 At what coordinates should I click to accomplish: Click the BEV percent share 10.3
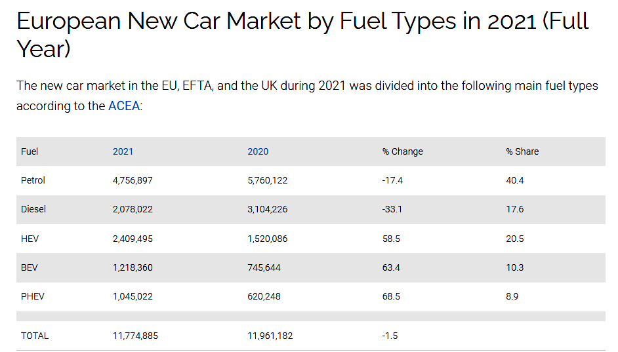[x=515, y=267]
